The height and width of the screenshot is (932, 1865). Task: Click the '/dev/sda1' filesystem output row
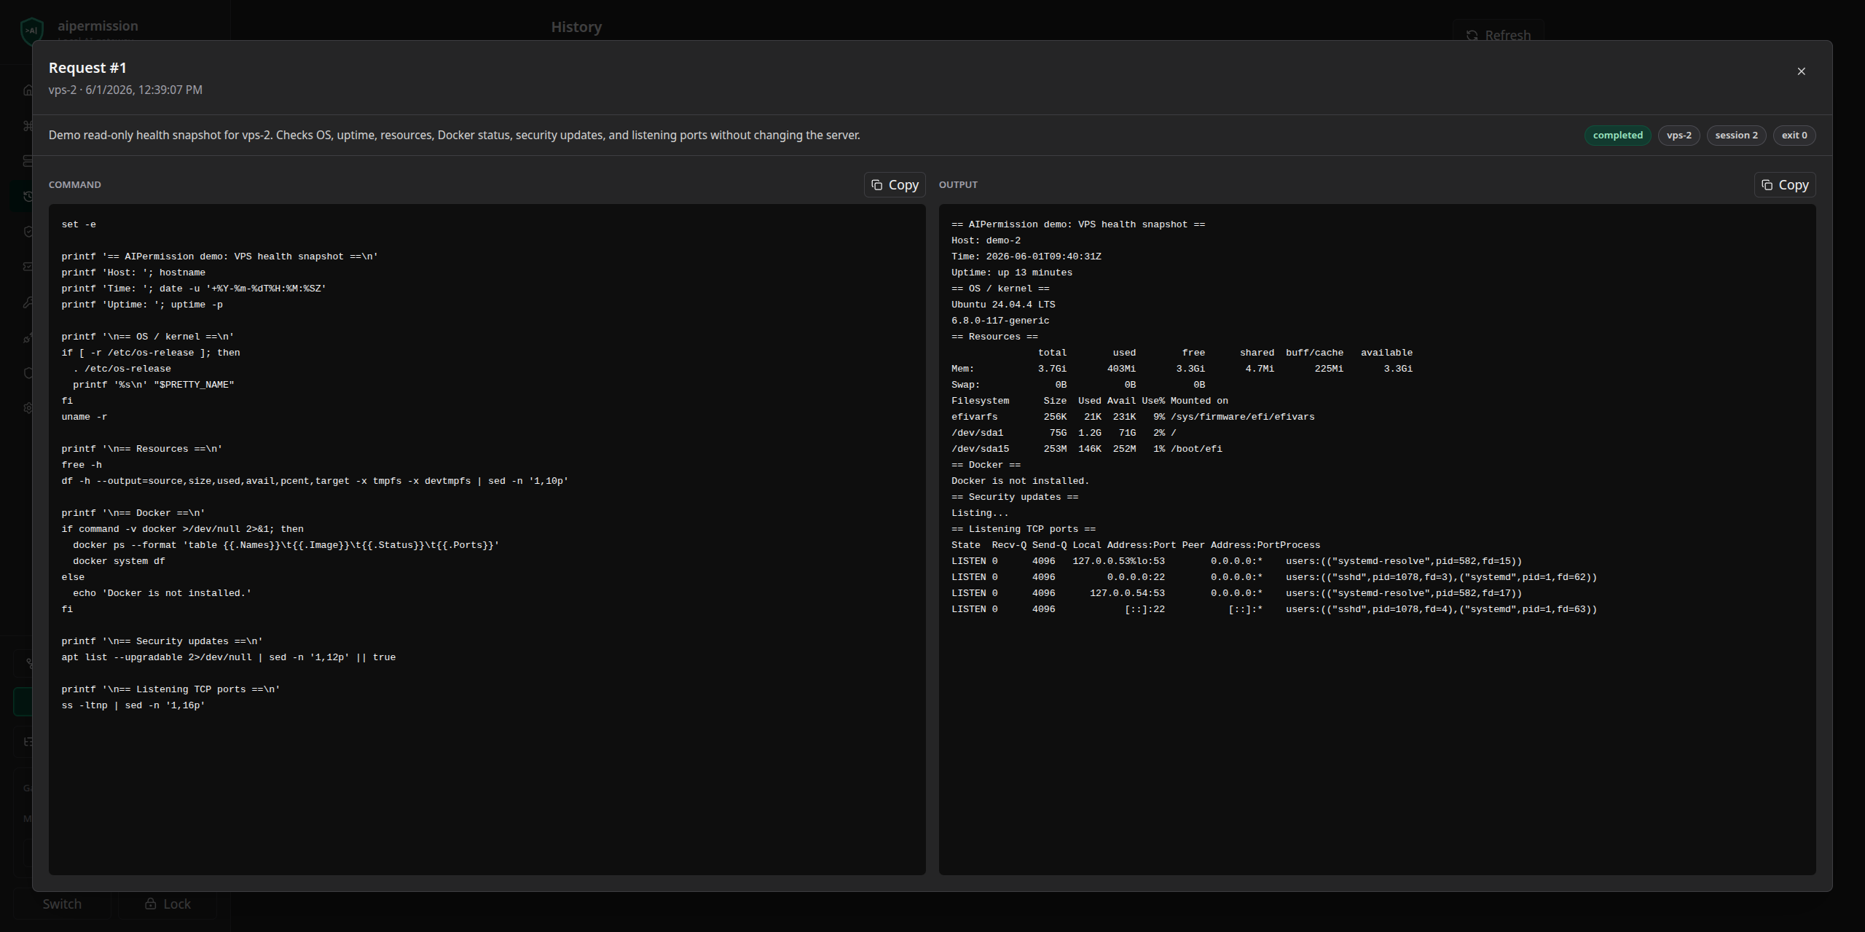pos(1064,433)
